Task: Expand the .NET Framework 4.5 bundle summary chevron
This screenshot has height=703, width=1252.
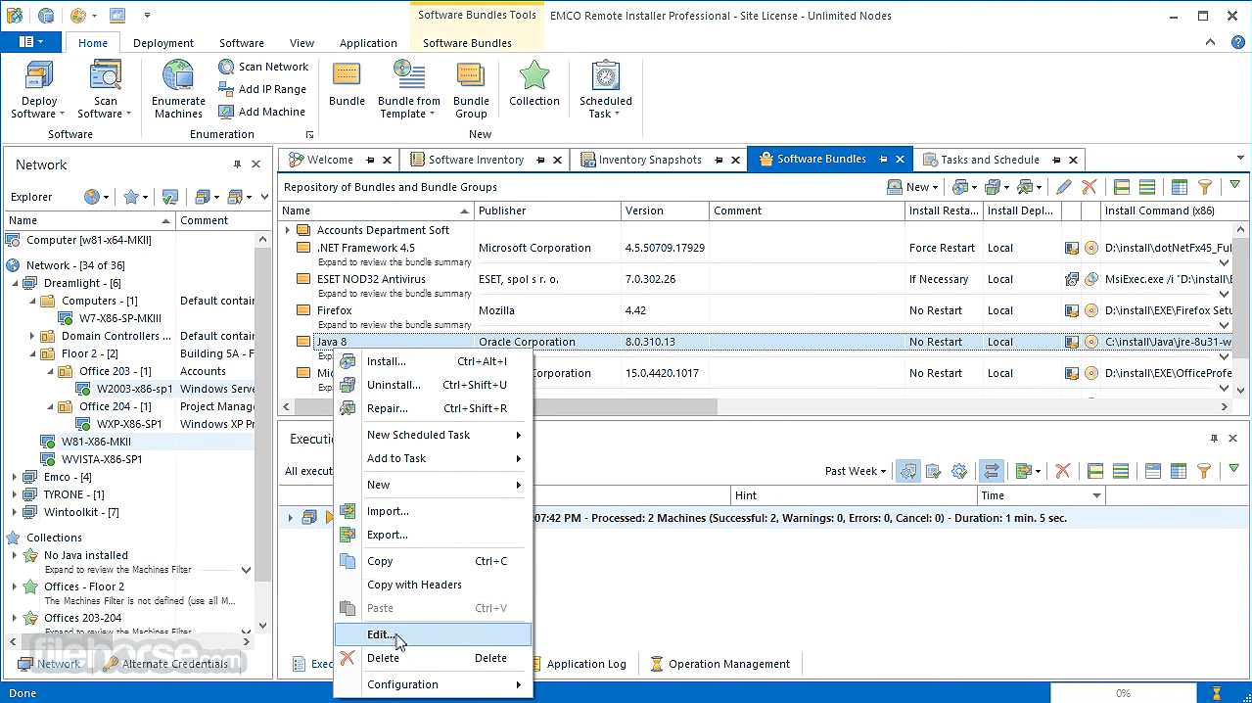Action: pyautogui.click(x=1225, y=262)
